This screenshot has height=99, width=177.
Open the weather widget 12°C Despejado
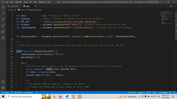pyautogui.click(x=128, y=97)
